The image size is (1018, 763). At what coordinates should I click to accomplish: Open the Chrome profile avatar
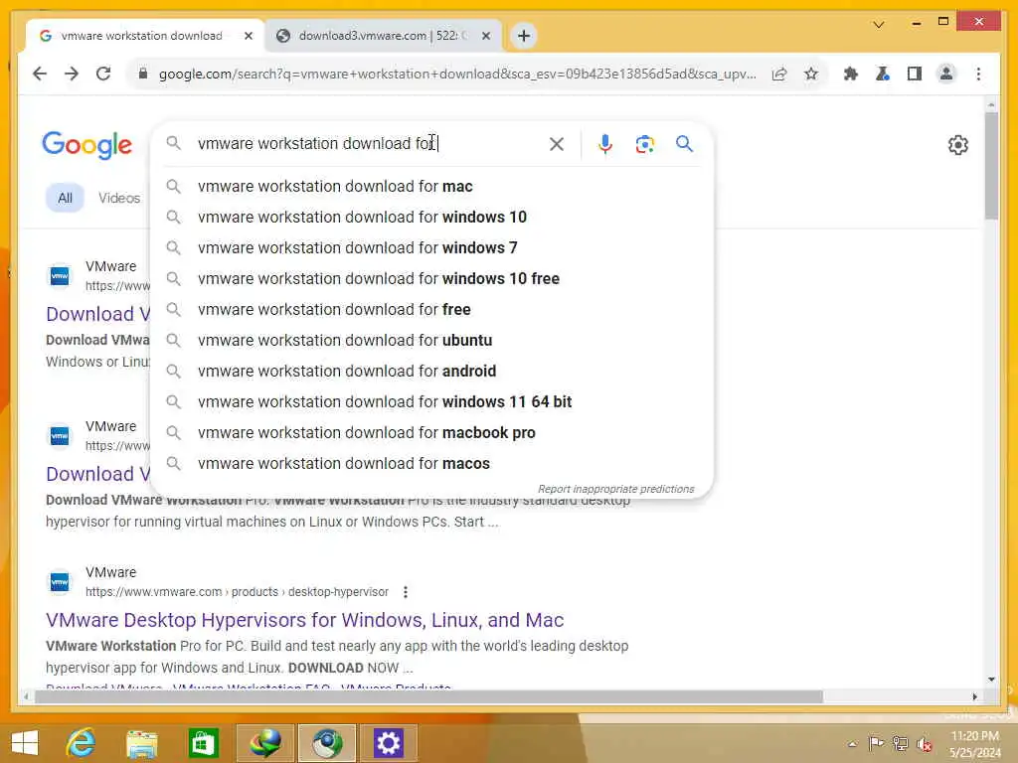(x=946, y=74)
